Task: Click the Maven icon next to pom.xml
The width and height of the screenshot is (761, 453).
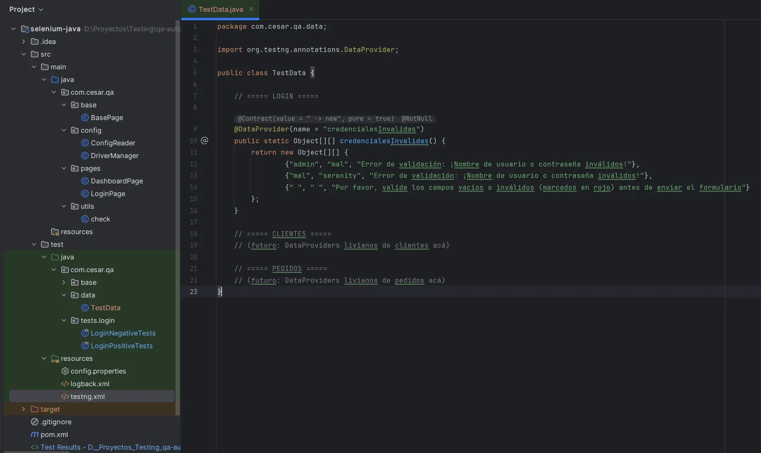Action: pos(35,435)
